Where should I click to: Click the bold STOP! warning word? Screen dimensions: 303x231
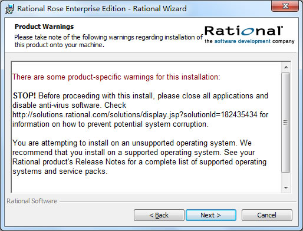coord(24,95)
